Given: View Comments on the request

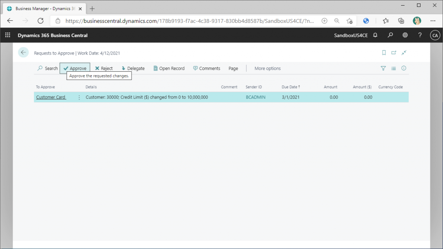Looking at the screenshot, I should (206, 68).
